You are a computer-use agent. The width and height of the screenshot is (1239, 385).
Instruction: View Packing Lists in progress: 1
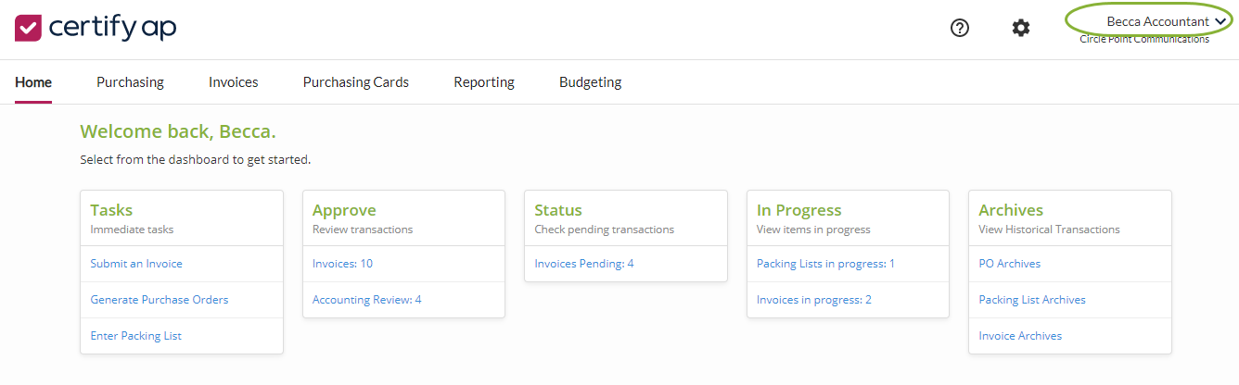click(x=825, y=264)
